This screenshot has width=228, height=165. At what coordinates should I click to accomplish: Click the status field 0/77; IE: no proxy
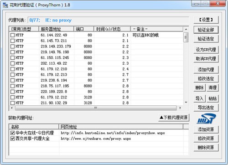pyautogui.click(x=109, y=20)
